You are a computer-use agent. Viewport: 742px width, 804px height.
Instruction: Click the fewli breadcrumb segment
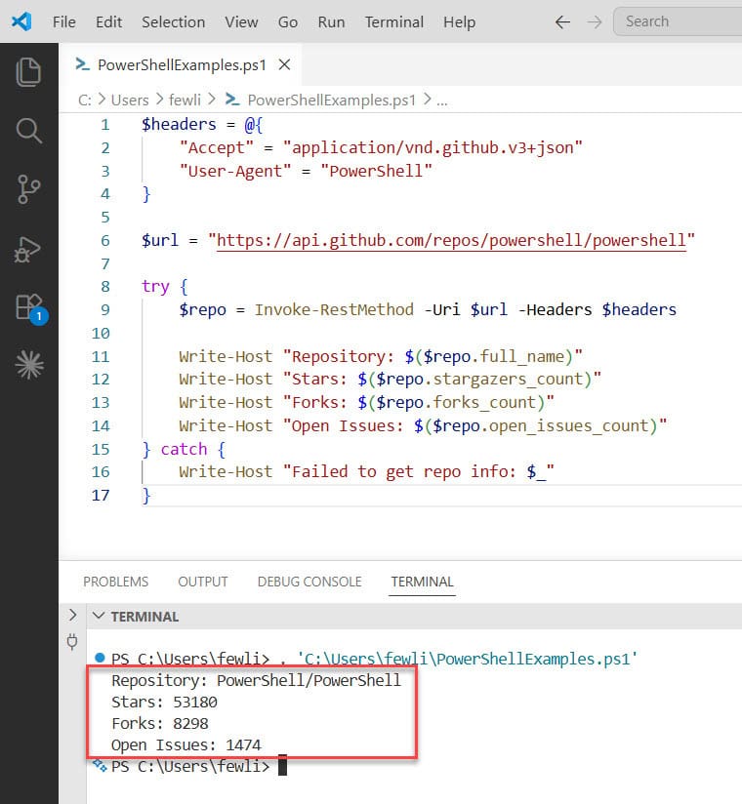tap(185, 100)
